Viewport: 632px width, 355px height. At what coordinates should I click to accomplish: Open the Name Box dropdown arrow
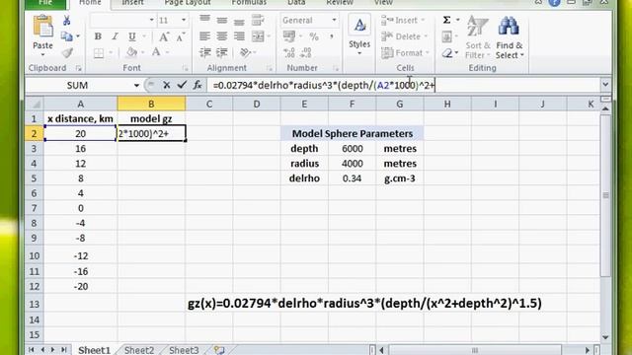pos(136,86)
